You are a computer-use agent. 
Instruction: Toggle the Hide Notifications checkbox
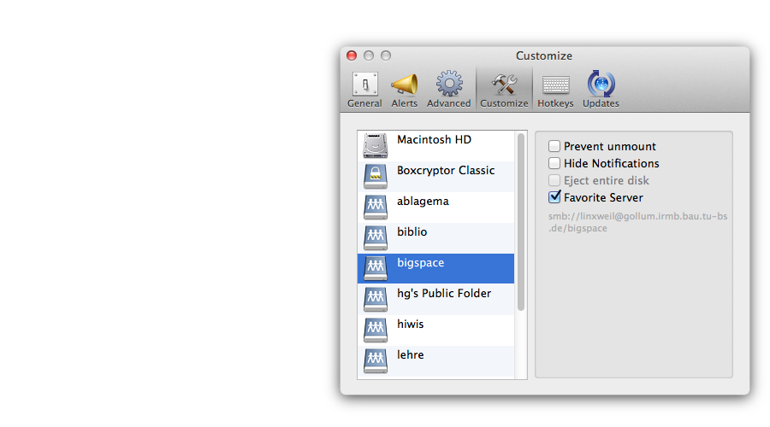point(555,164)
